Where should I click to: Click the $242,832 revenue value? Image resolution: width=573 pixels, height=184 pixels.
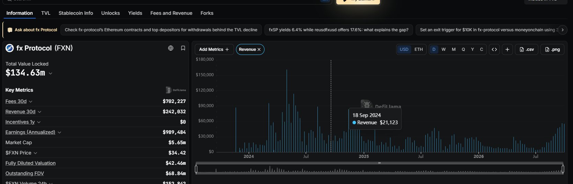tap(174, 112)
